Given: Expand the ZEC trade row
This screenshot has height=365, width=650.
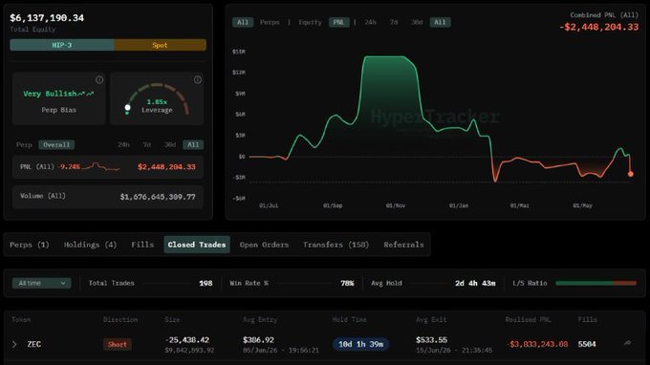Looking at the screenshot, I should (14, 344).
